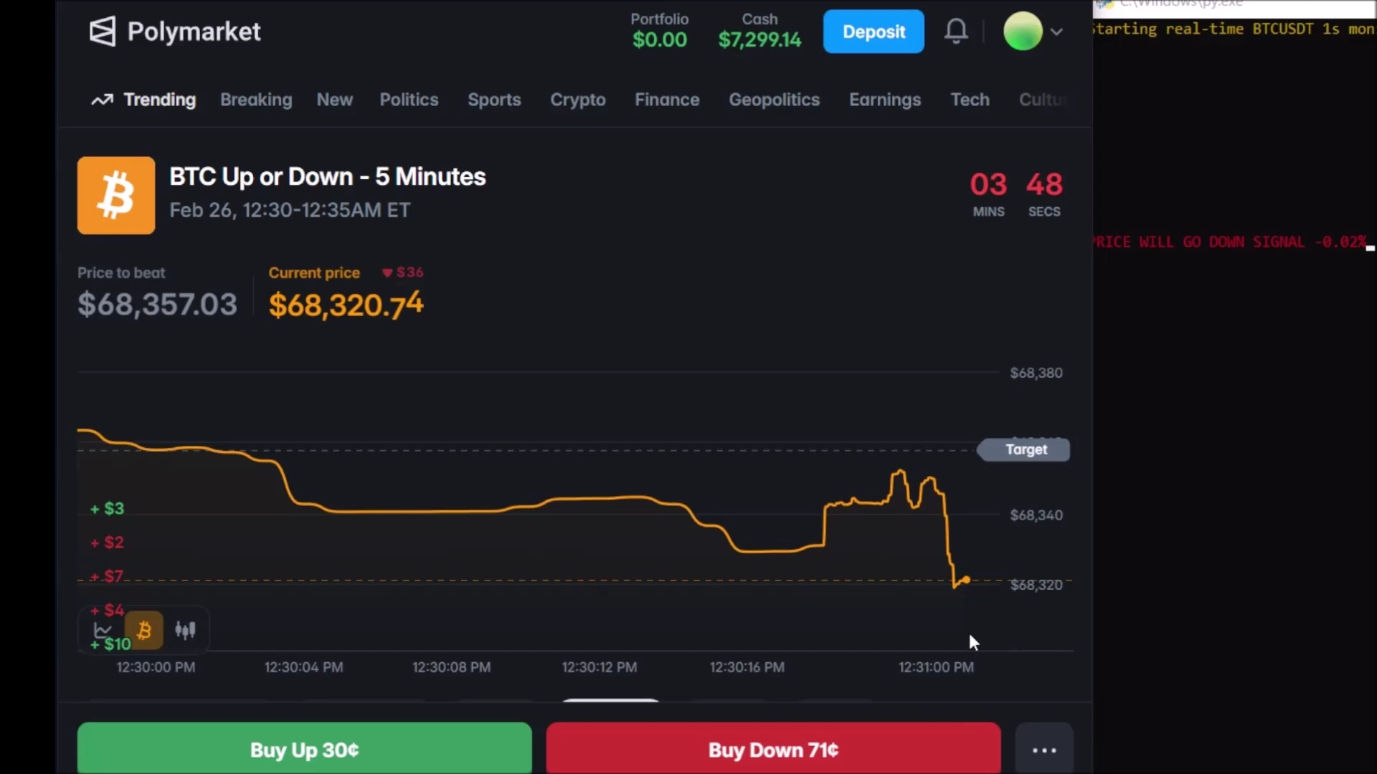Switch to the candlestick chart view
The height and width of the screenshot is (774, 1377).
[x=185, y=631]
